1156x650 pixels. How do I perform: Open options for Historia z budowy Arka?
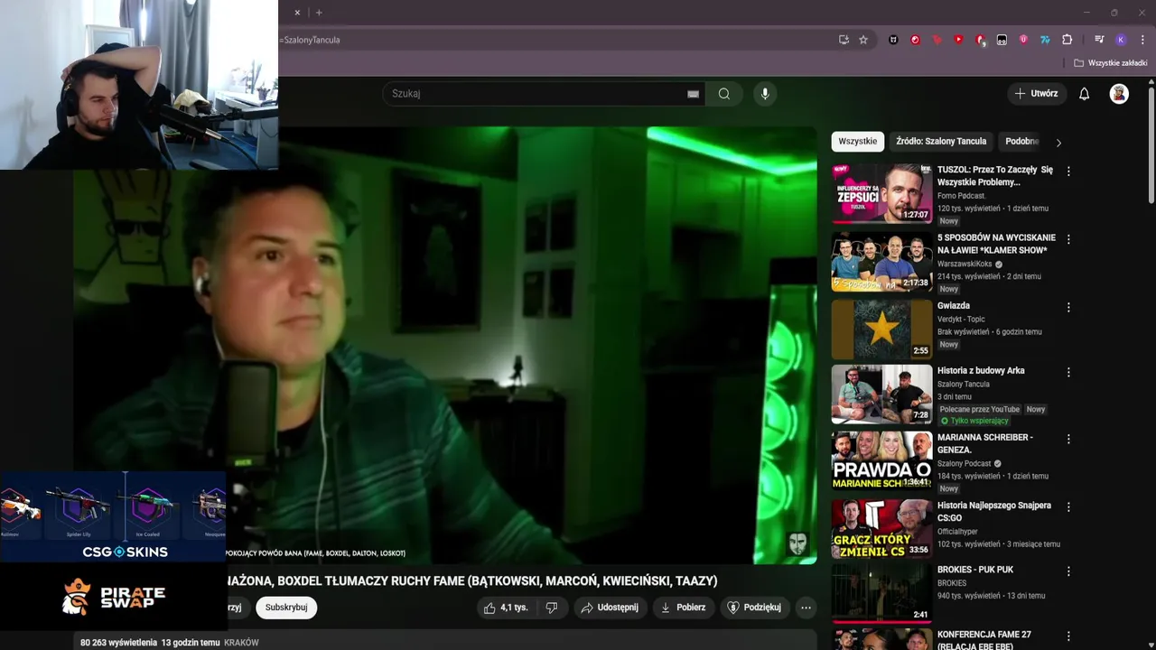[x=1068, y=372]
